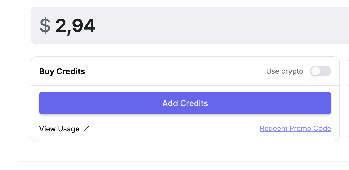Open the Redeem Promo Code link

point(295,129)
